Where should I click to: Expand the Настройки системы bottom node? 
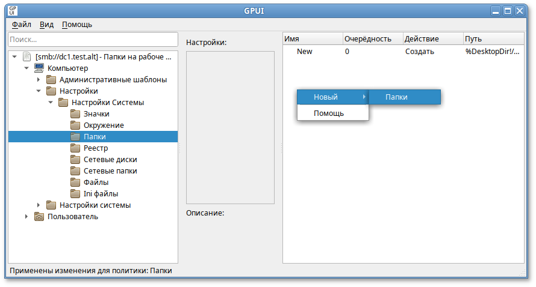(x=39, y=205)
